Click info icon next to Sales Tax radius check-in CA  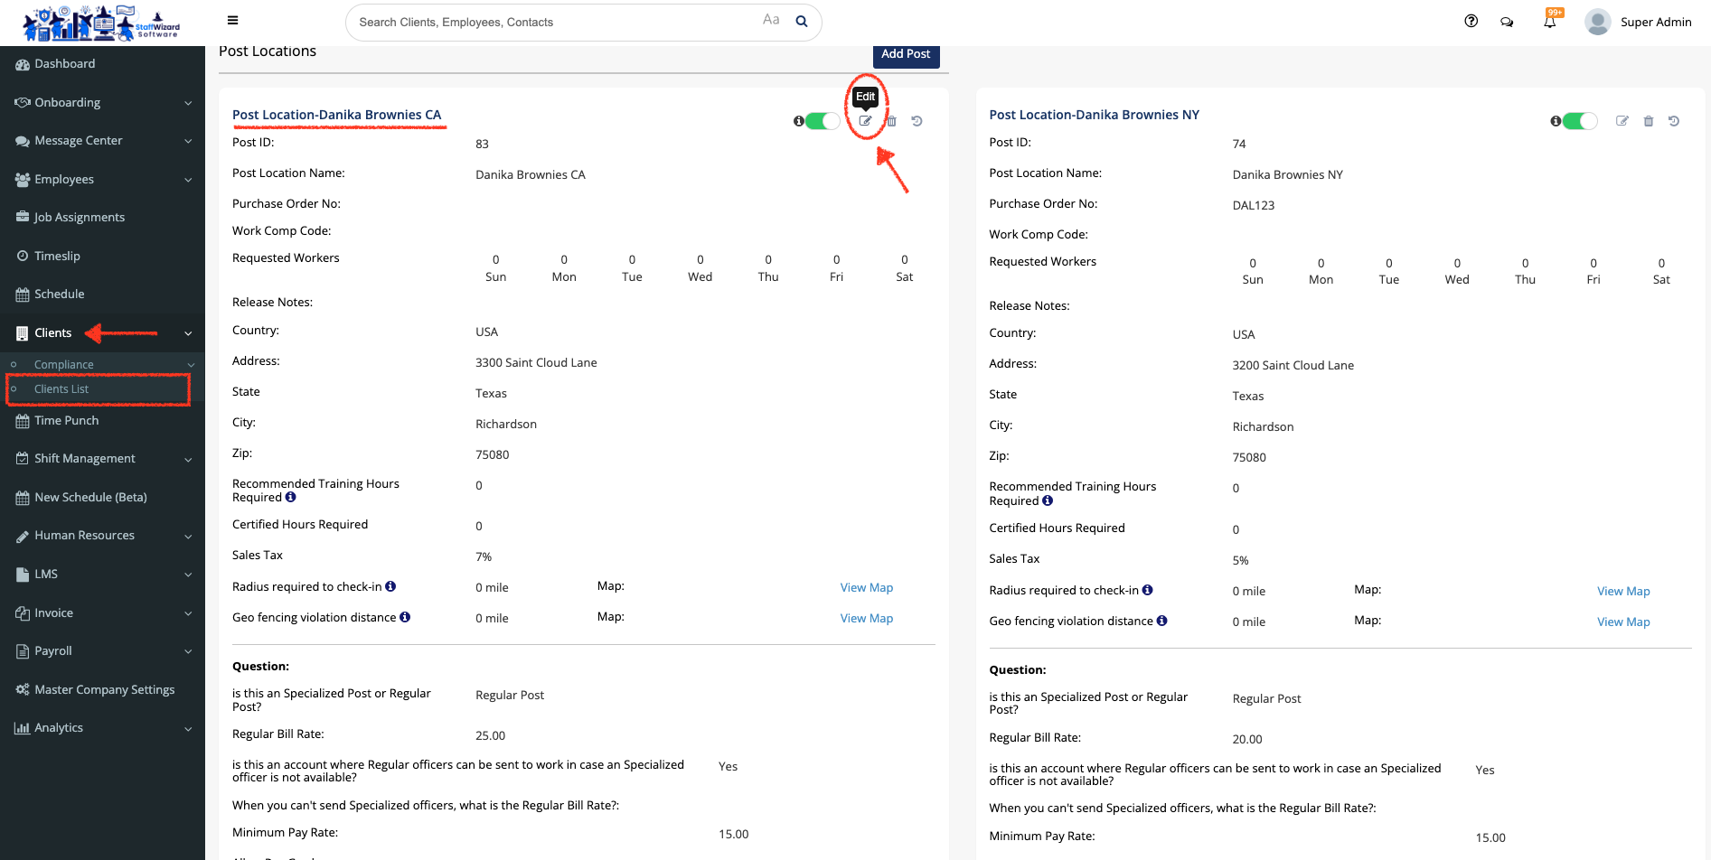(x=390, y=586)
